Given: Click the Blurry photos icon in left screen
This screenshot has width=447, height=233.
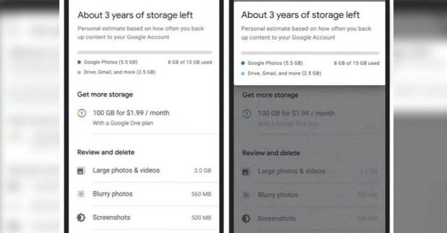Looking at the screenshot, I should point(81,194).
